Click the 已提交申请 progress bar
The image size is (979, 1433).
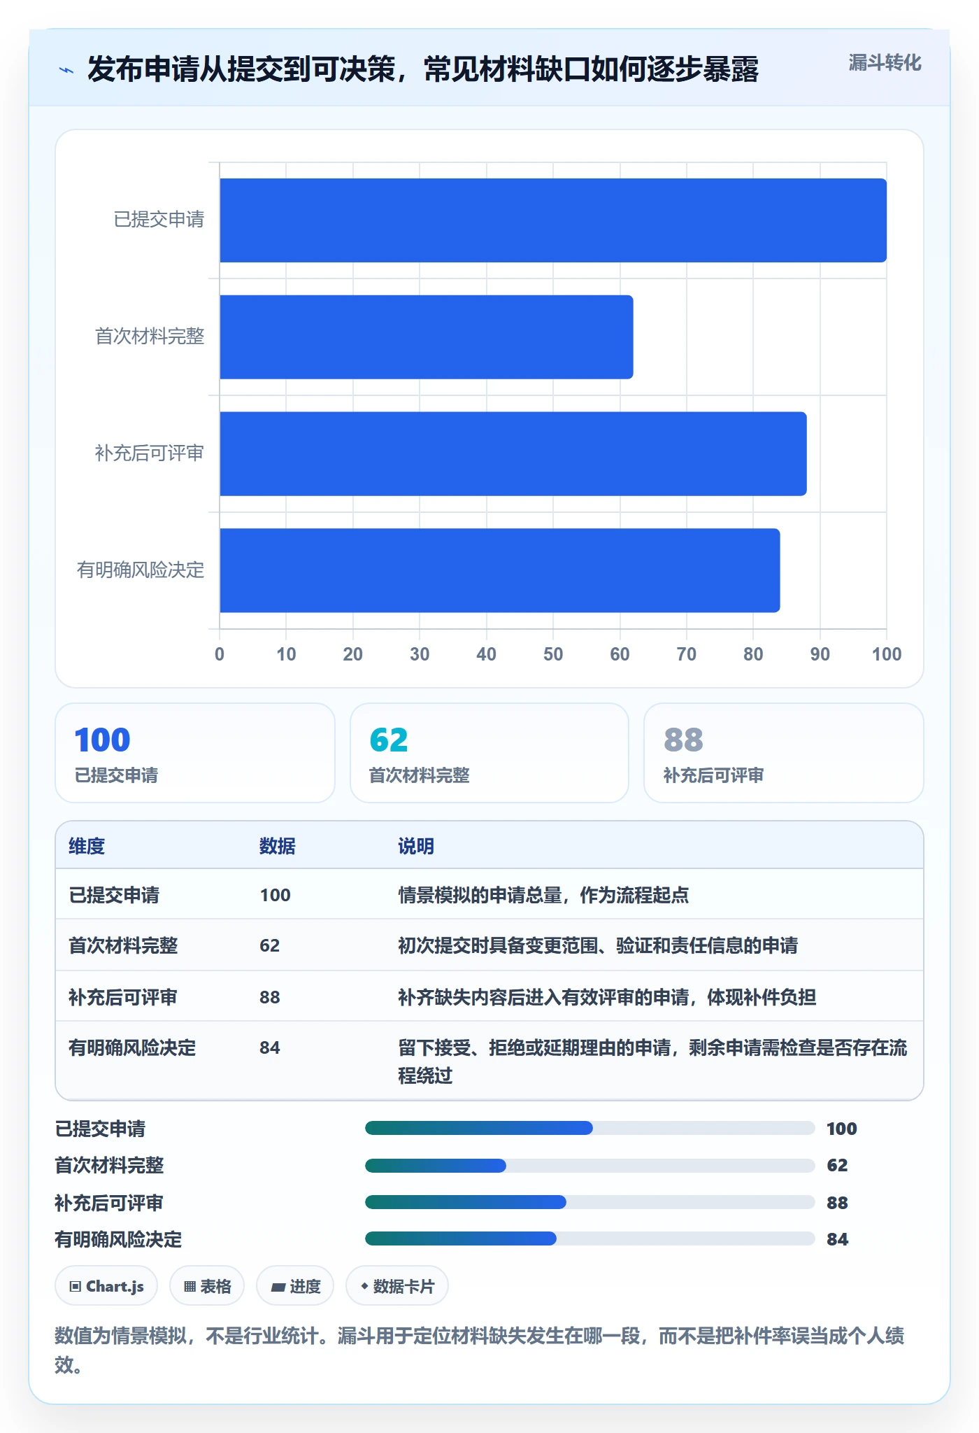[x=590, y=1128]
